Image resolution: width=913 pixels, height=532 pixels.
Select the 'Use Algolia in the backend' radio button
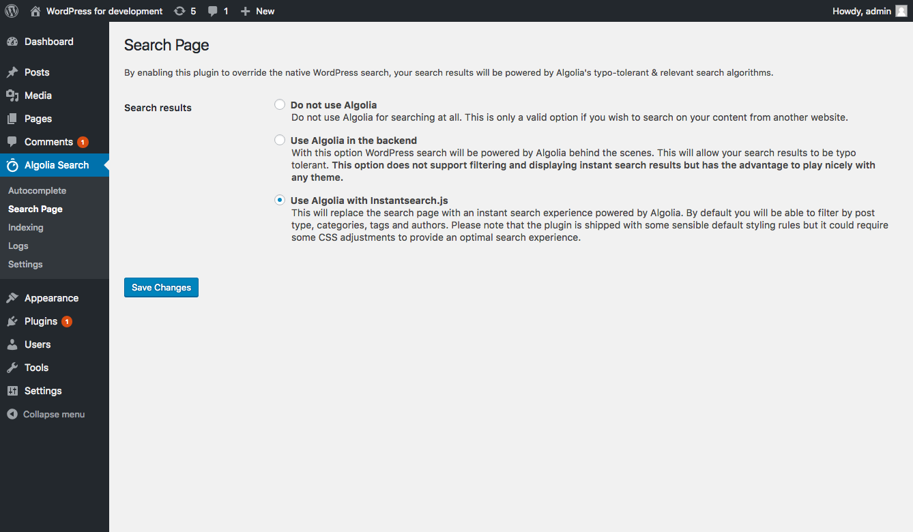(280, 140)
